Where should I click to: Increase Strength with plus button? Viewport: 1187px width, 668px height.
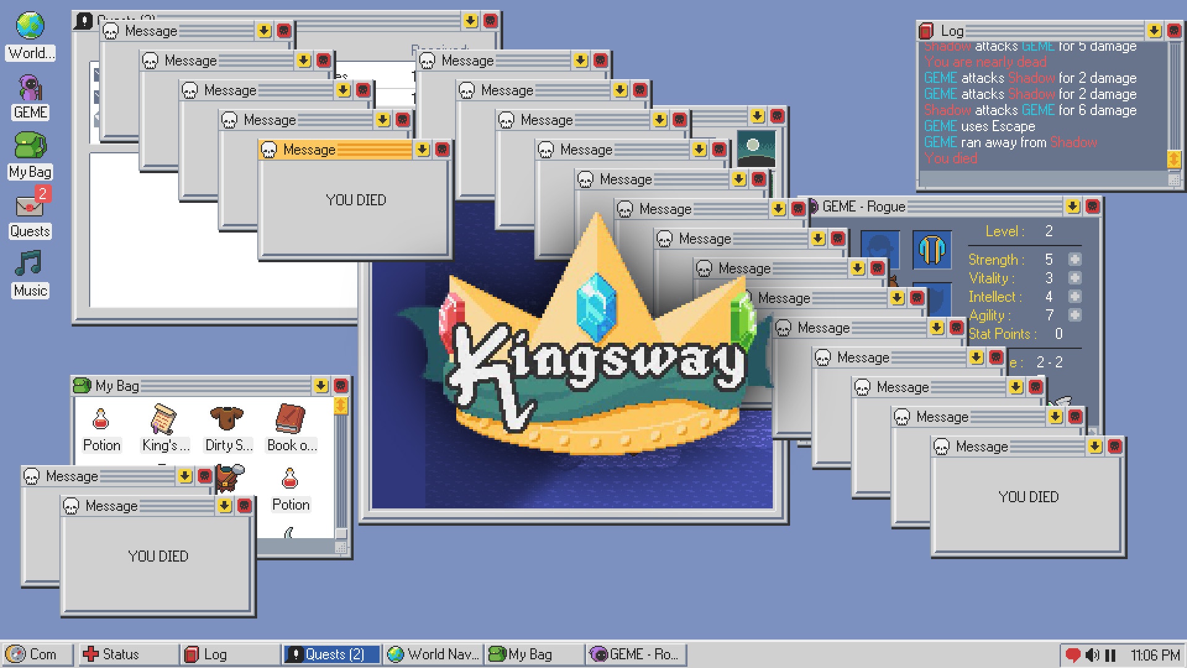click(1075, 260)
